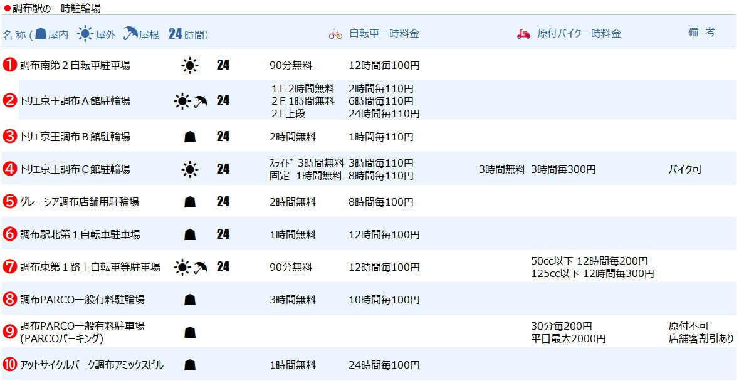The height and width of the screenshot is (383, 739).
Task: Click the 備考 column header
Action: pyautogui.click(x=702, y=32)
